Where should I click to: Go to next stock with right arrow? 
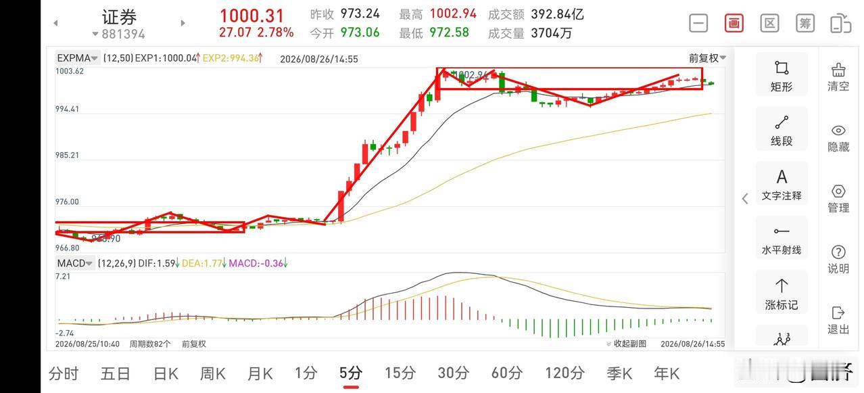click(x=183, y=23)
